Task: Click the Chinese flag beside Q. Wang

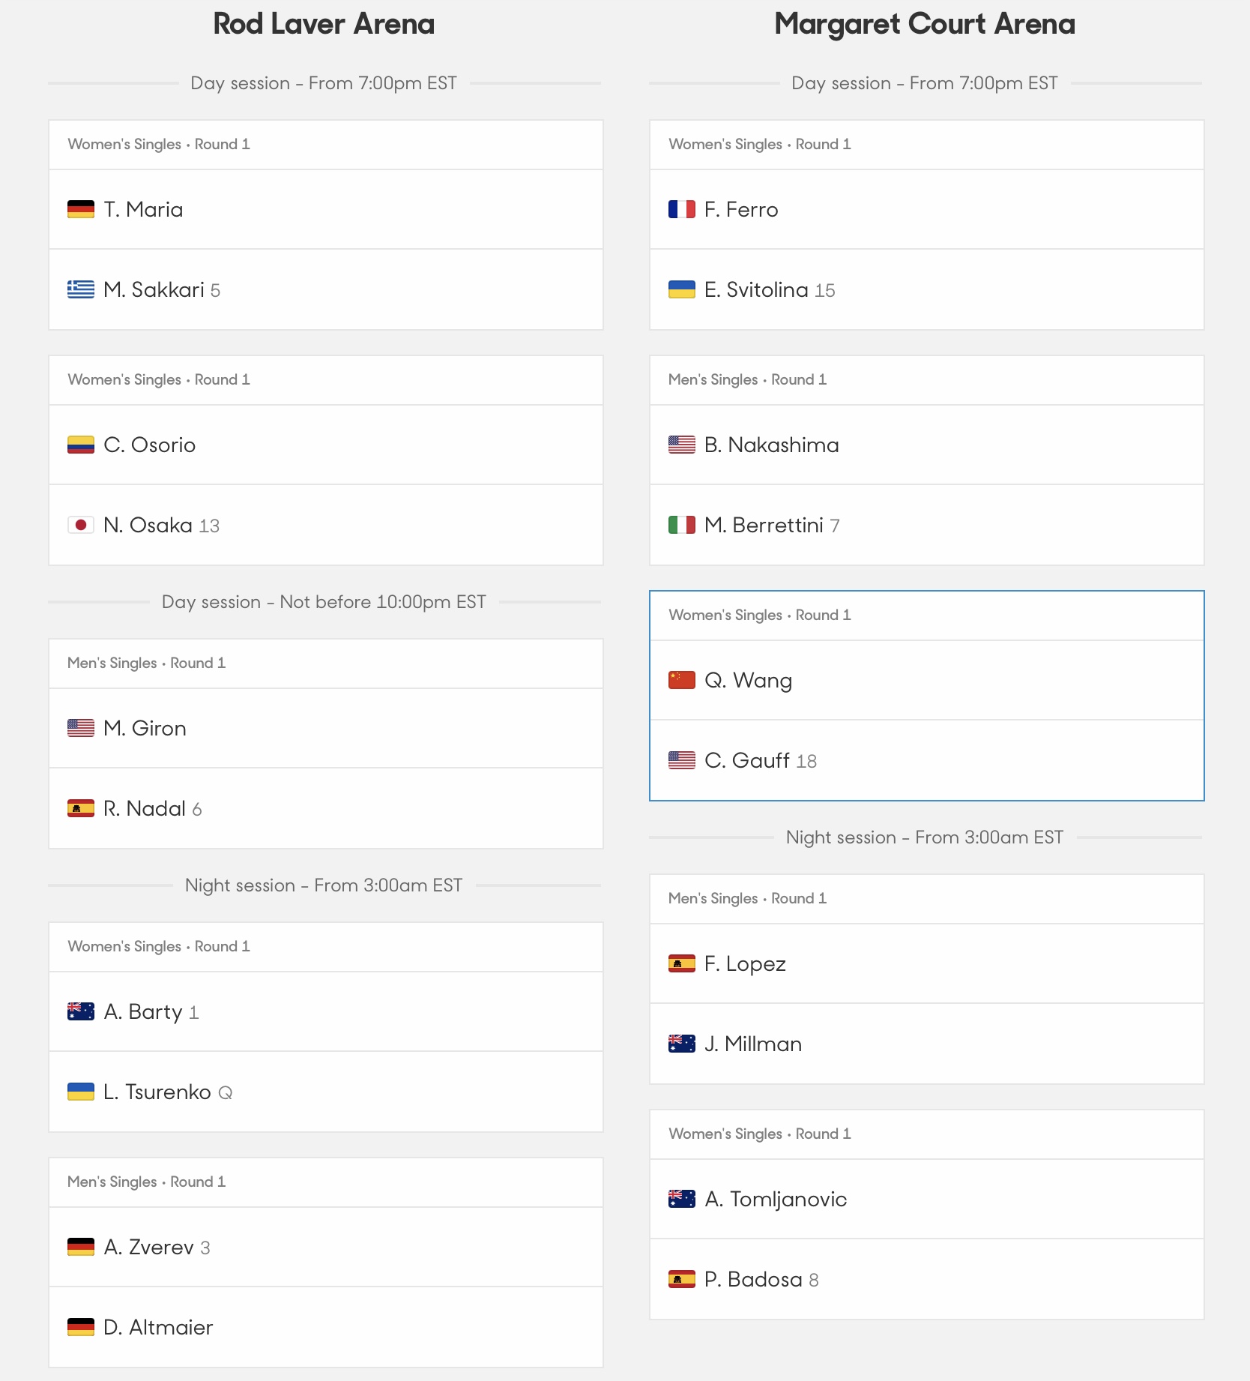Action: [x=682, y=680]
